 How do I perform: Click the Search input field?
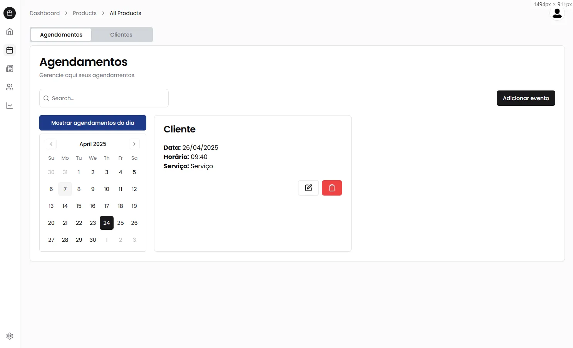(104, 98)
